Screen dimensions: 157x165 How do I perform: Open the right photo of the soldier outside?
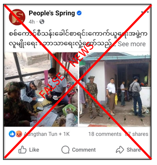pyautogui.click(x=115, y=89)
